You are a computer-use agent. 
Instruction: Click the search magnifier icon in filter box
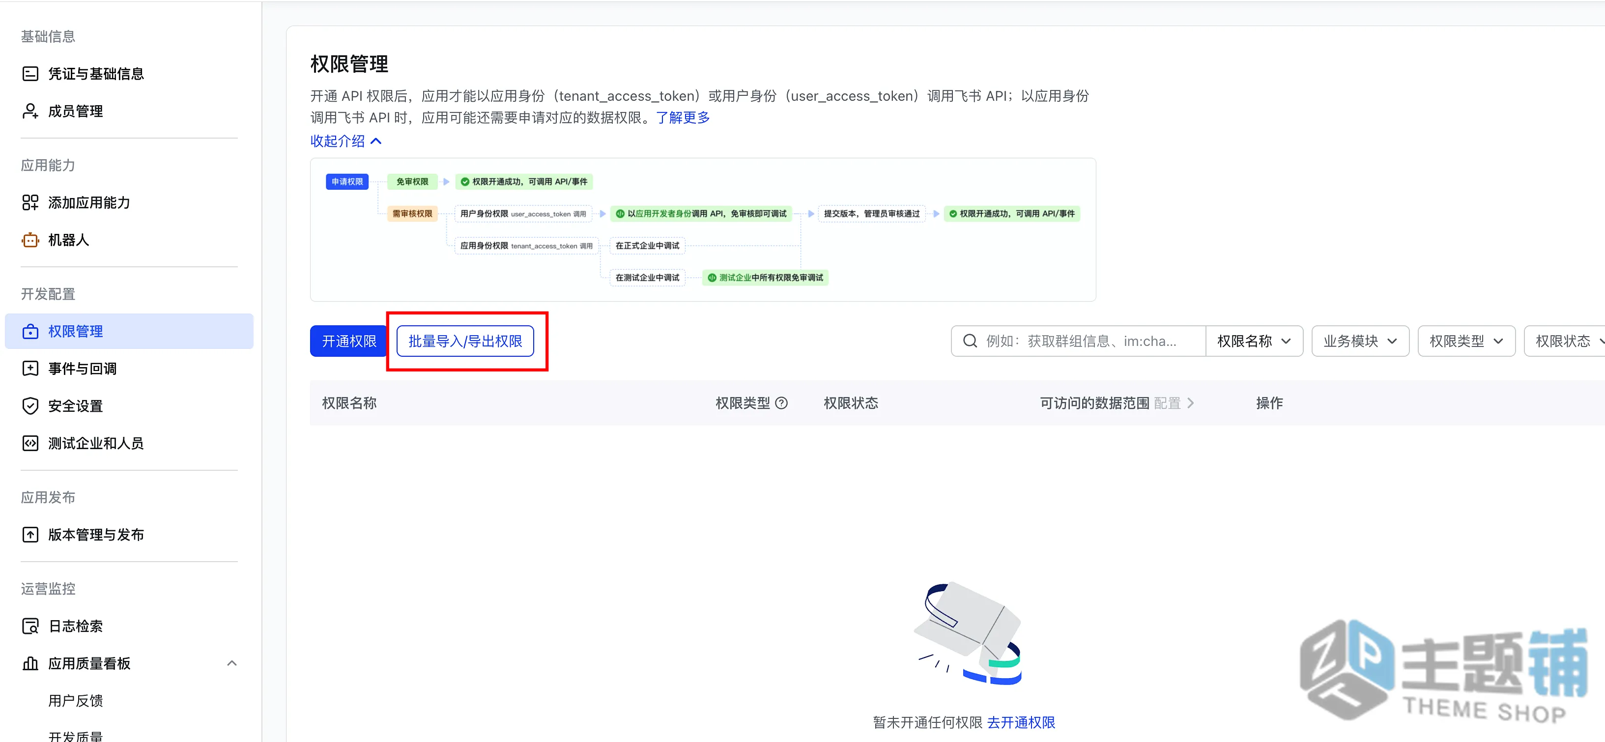[970, 341]
